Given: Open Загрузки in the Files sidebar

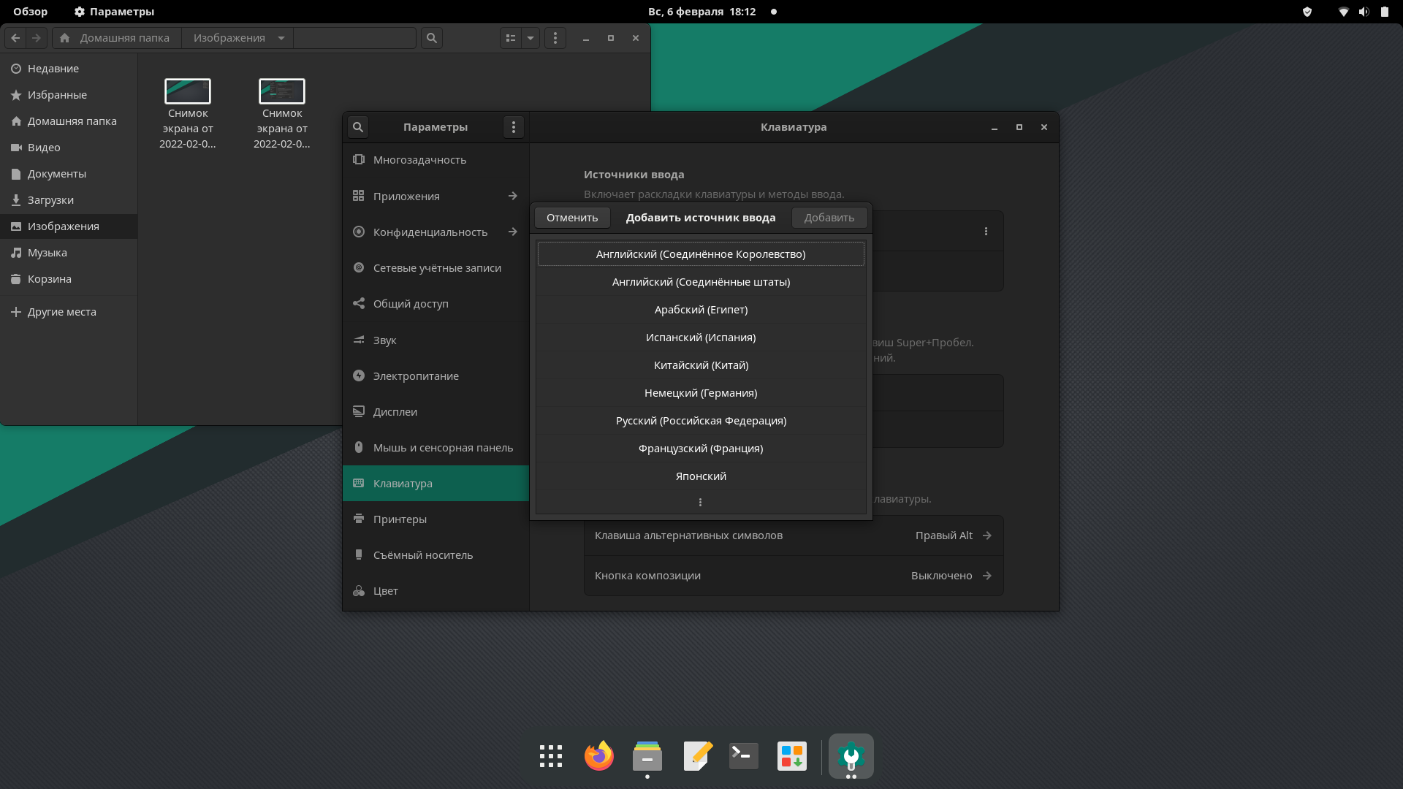Looking at the screenshot, I should (69, 200).
